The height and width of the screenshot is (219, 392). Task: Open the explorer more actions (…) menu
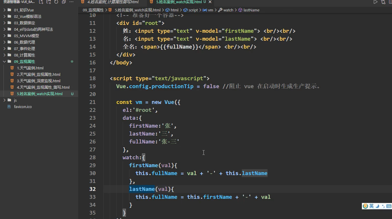[71, 2]
